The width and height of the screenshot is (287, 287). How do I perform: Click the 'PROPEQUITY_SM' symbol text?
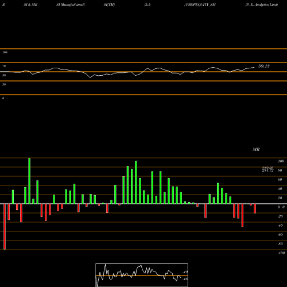(201, 5)
